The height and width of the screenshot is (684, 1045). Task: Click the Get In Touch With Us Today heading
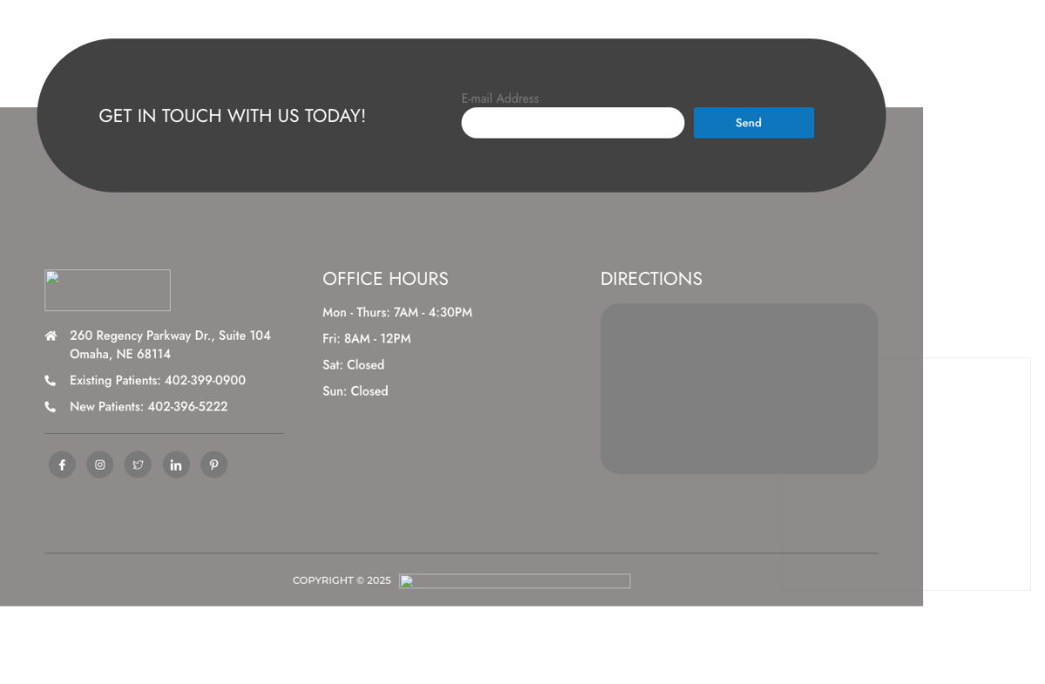pos(233,116)
